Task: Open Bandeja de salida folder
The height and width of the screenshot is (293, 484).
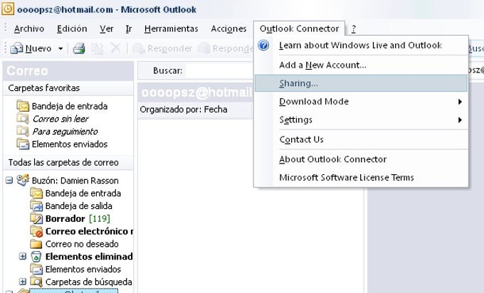Action: coord(79,206)
